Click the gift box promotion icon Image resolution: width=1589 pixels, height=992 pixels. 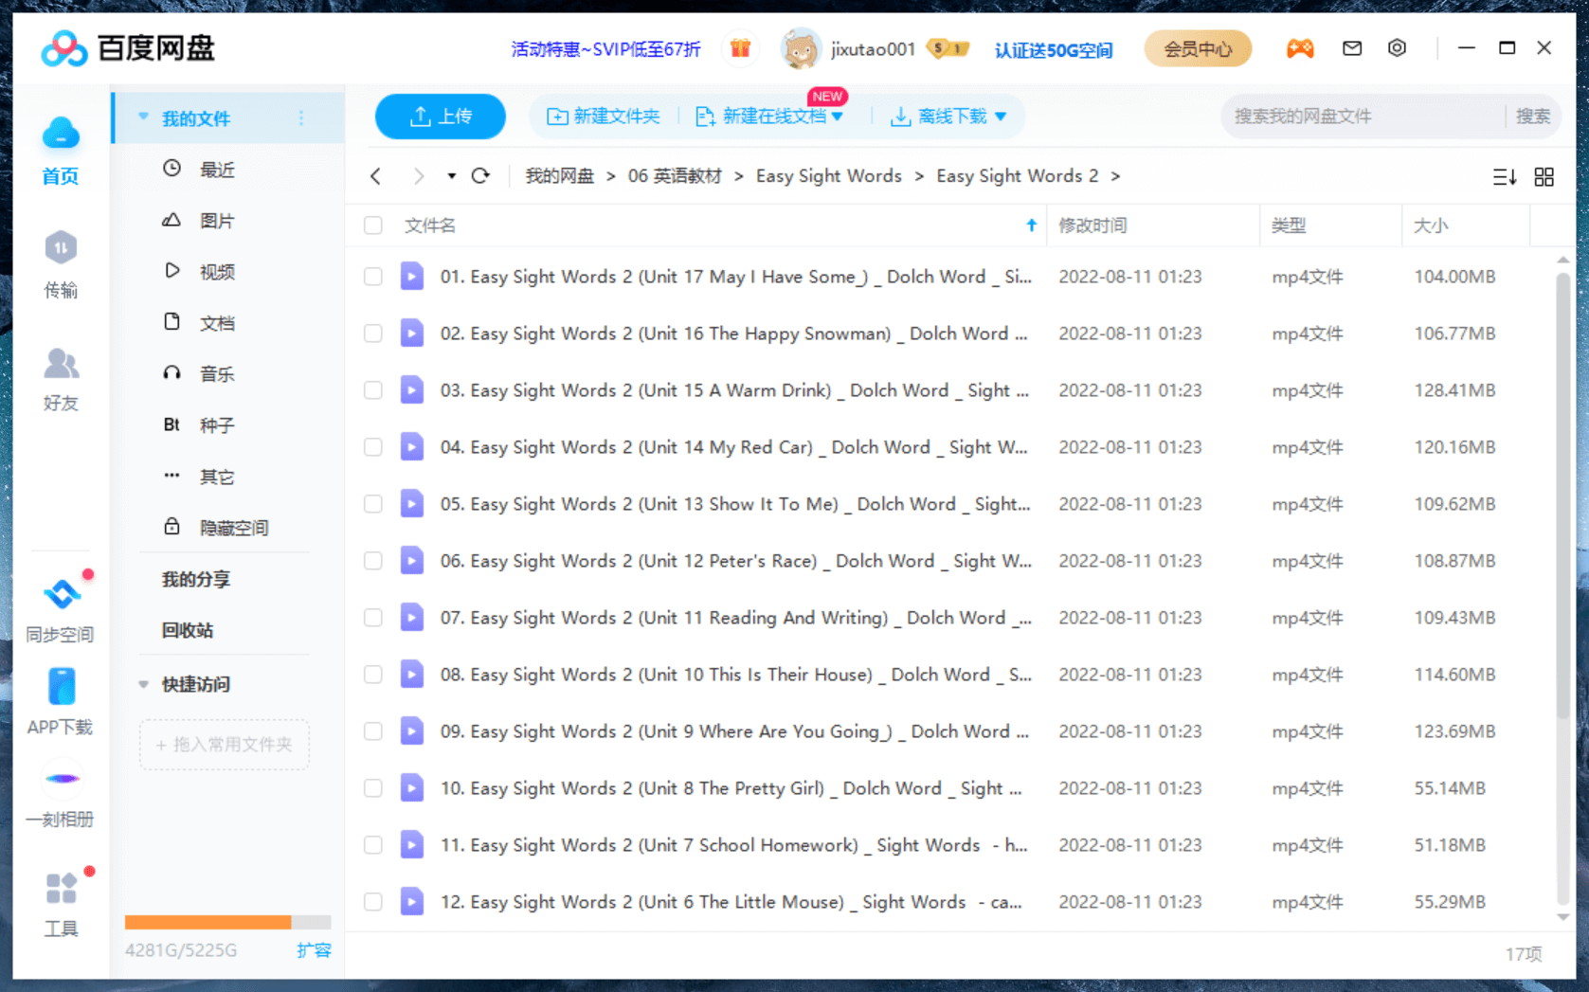pos(740,48)
